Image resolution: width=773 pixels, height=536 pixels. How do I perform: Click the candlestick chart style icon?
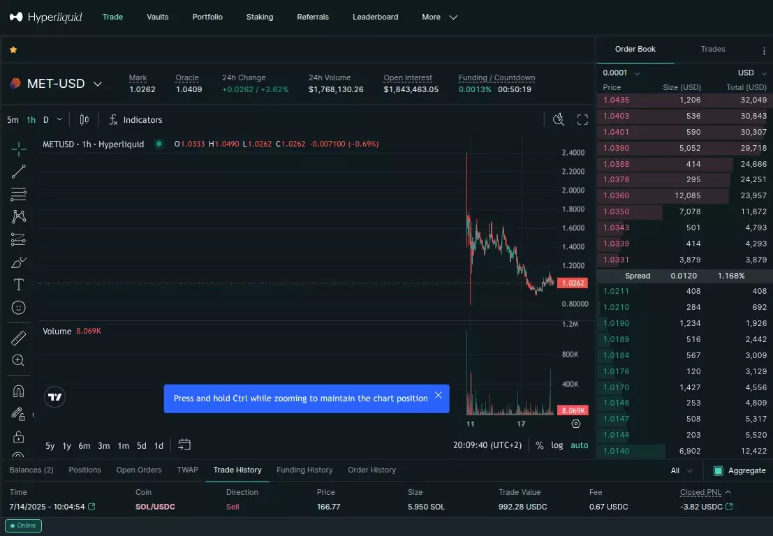point(84,120)
